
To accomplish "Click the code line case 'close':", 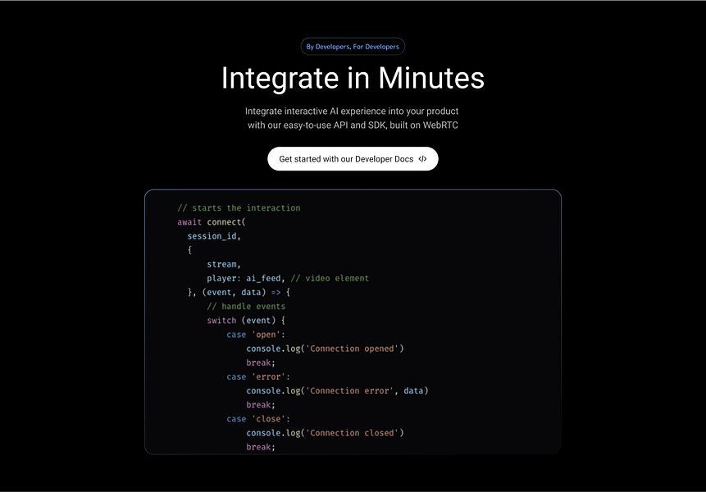I will (258, 419).
